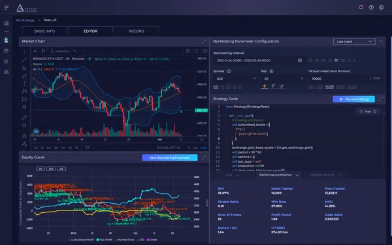
Task: Toggle the auto scale option
Action: tap(203, 148)
